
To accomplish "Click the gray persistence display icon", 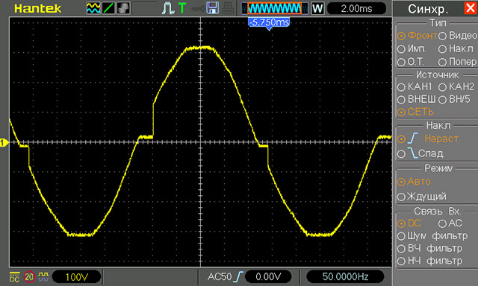I will coord(123,8).
